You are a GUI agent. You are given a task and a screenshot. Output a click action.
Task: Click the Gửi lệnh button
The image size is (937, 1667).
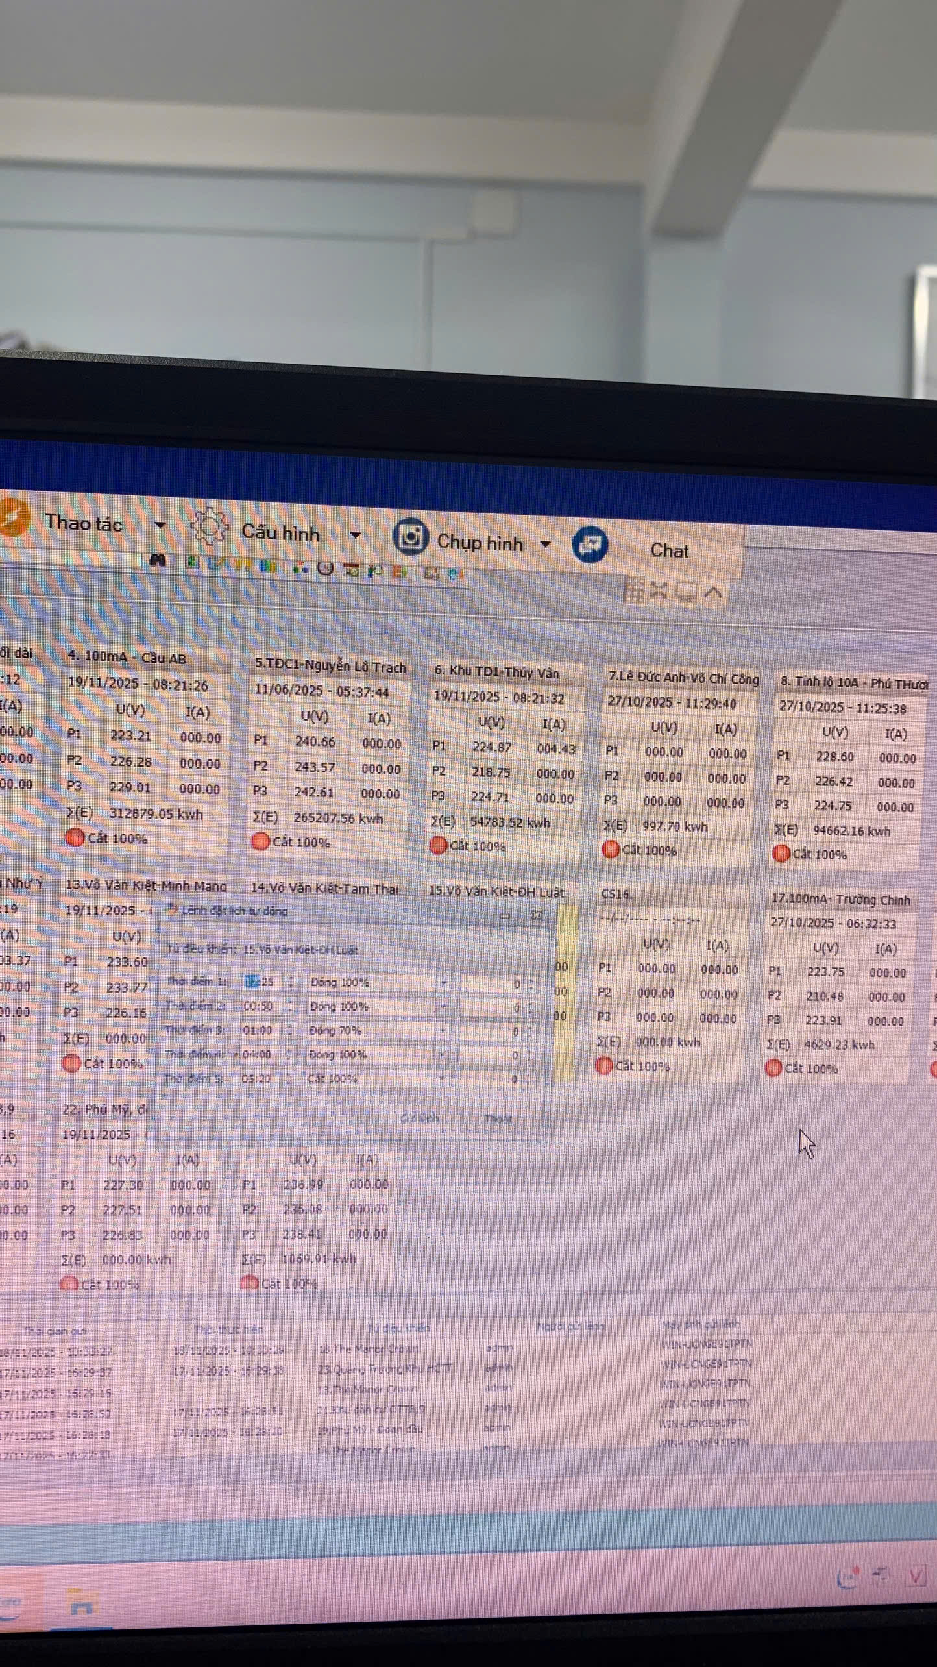click(419, 1118)
